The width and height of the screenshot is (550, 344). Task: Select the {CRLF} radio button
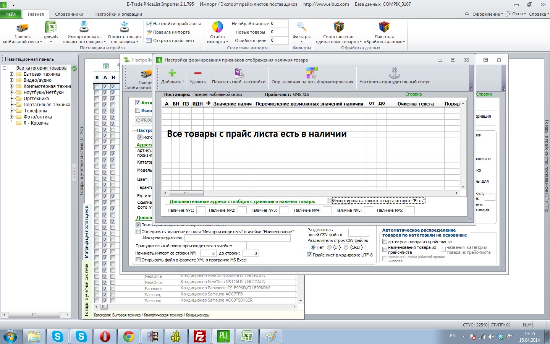[346, 247]
